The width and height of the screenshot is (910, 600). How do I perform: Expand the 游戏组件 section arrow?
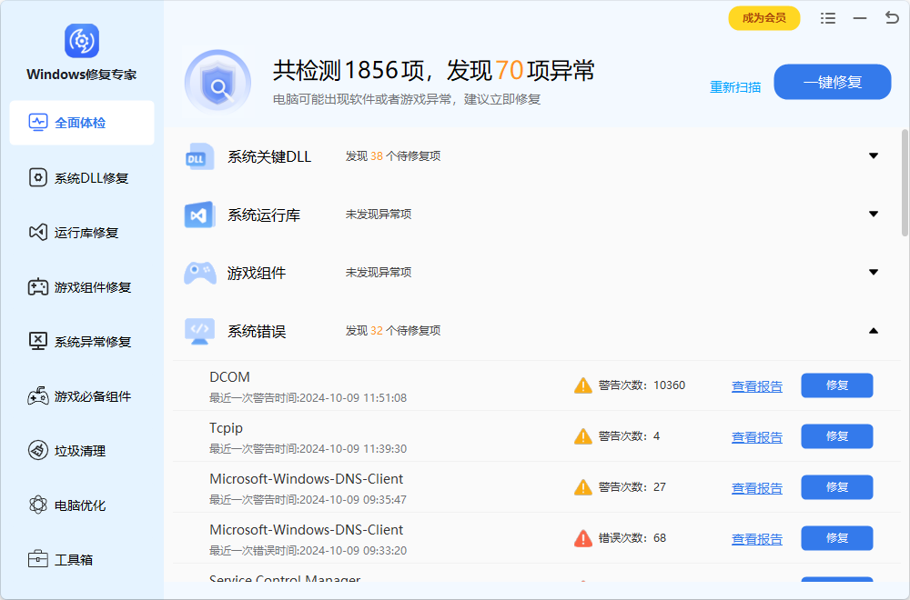coord(873,273)
